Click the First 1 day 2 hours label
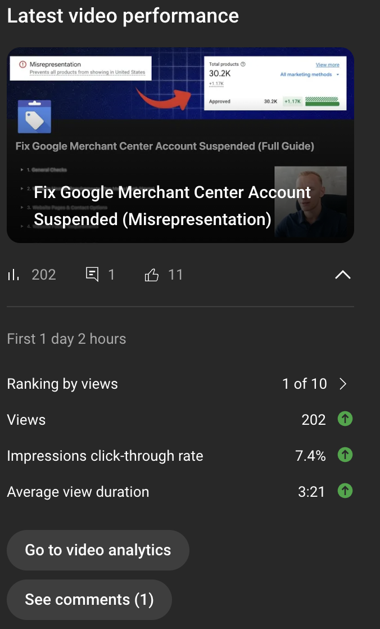380x629 pixels. tap(66, 339)
